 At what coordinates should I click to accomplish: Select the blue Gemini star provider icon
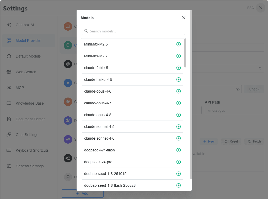coord(68,83)
